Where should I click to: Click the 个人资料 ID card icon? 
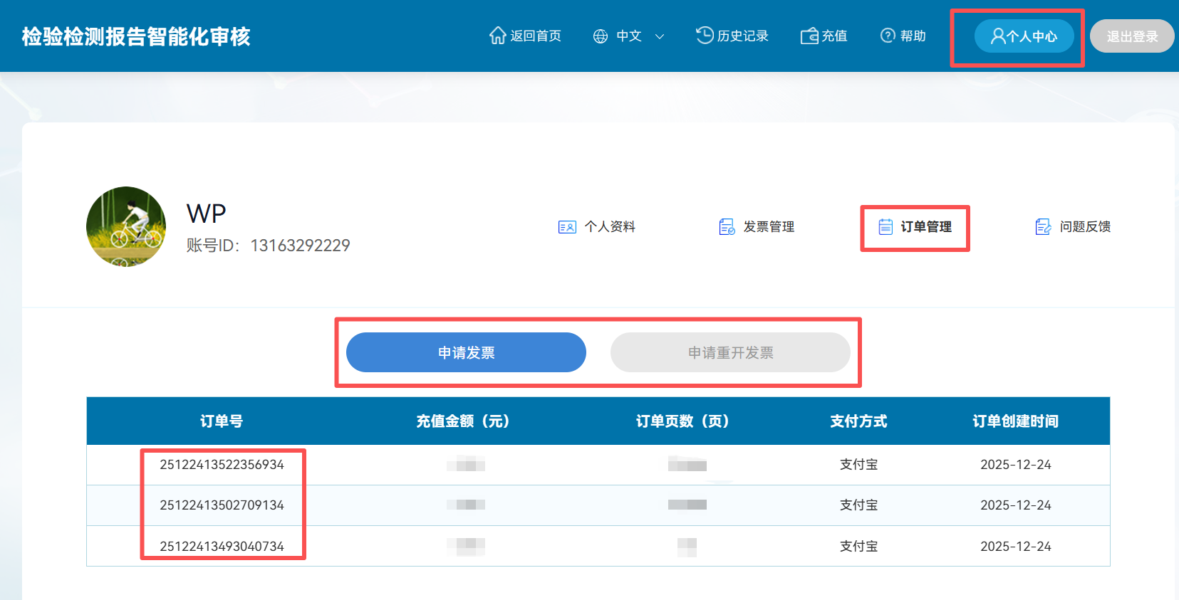567,227
